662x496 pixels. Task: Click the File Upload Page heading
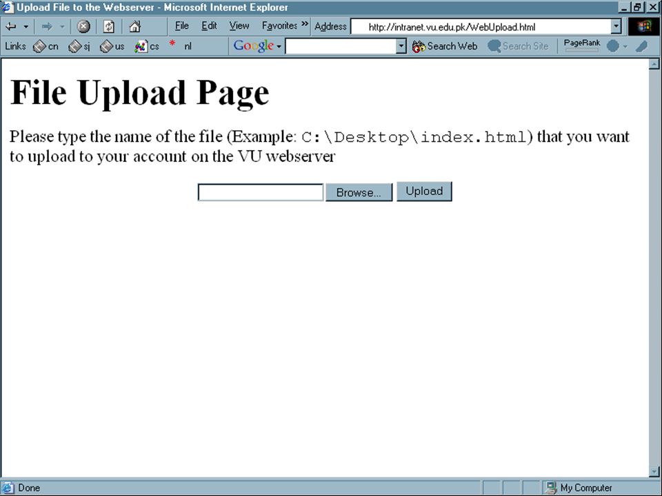pos(139,94)
